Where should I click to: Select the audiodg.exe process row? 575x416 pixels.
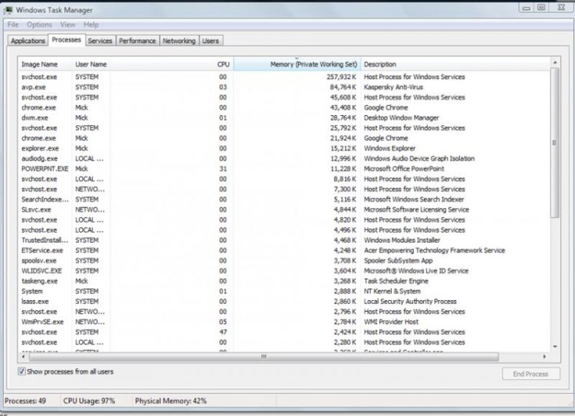(x=284, y=159)
